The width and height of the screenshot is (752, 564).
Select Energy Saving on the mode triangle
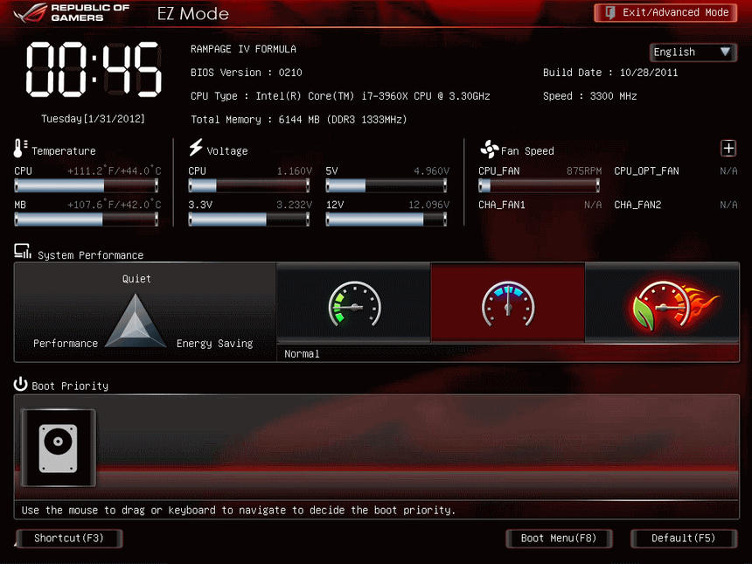click(x=214, y=343)
